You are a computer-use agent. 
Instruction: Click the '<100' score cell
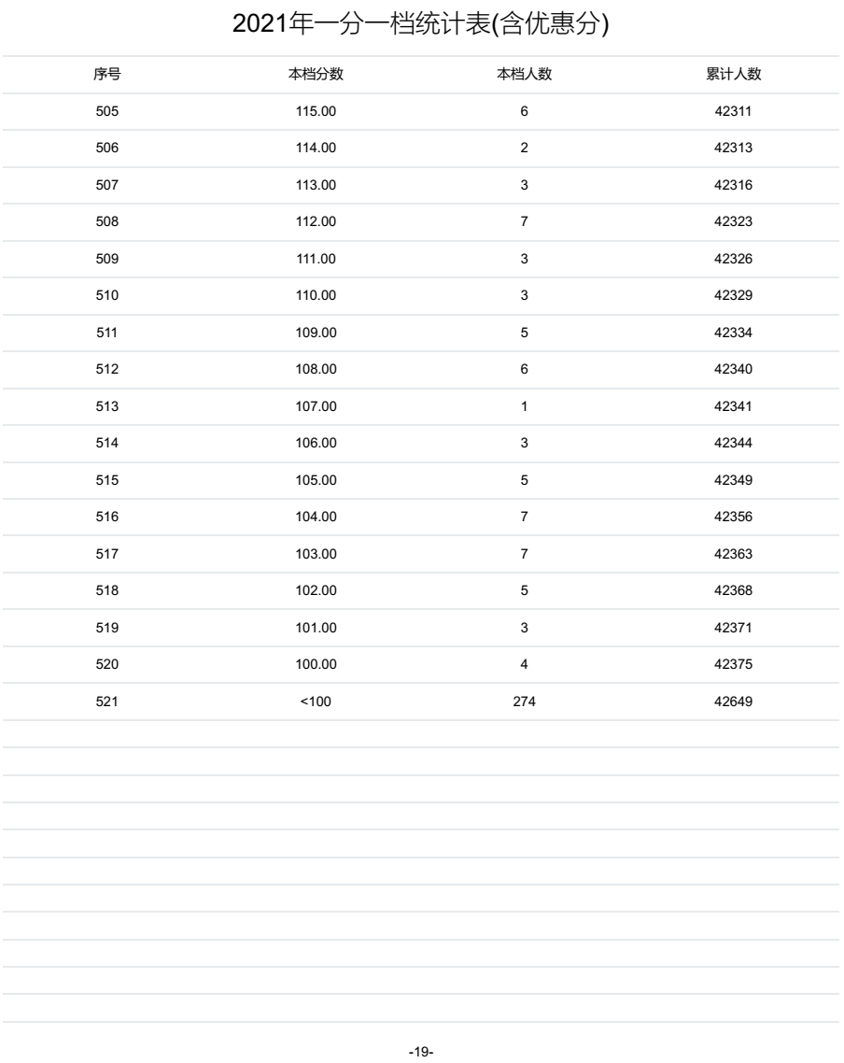316,702
